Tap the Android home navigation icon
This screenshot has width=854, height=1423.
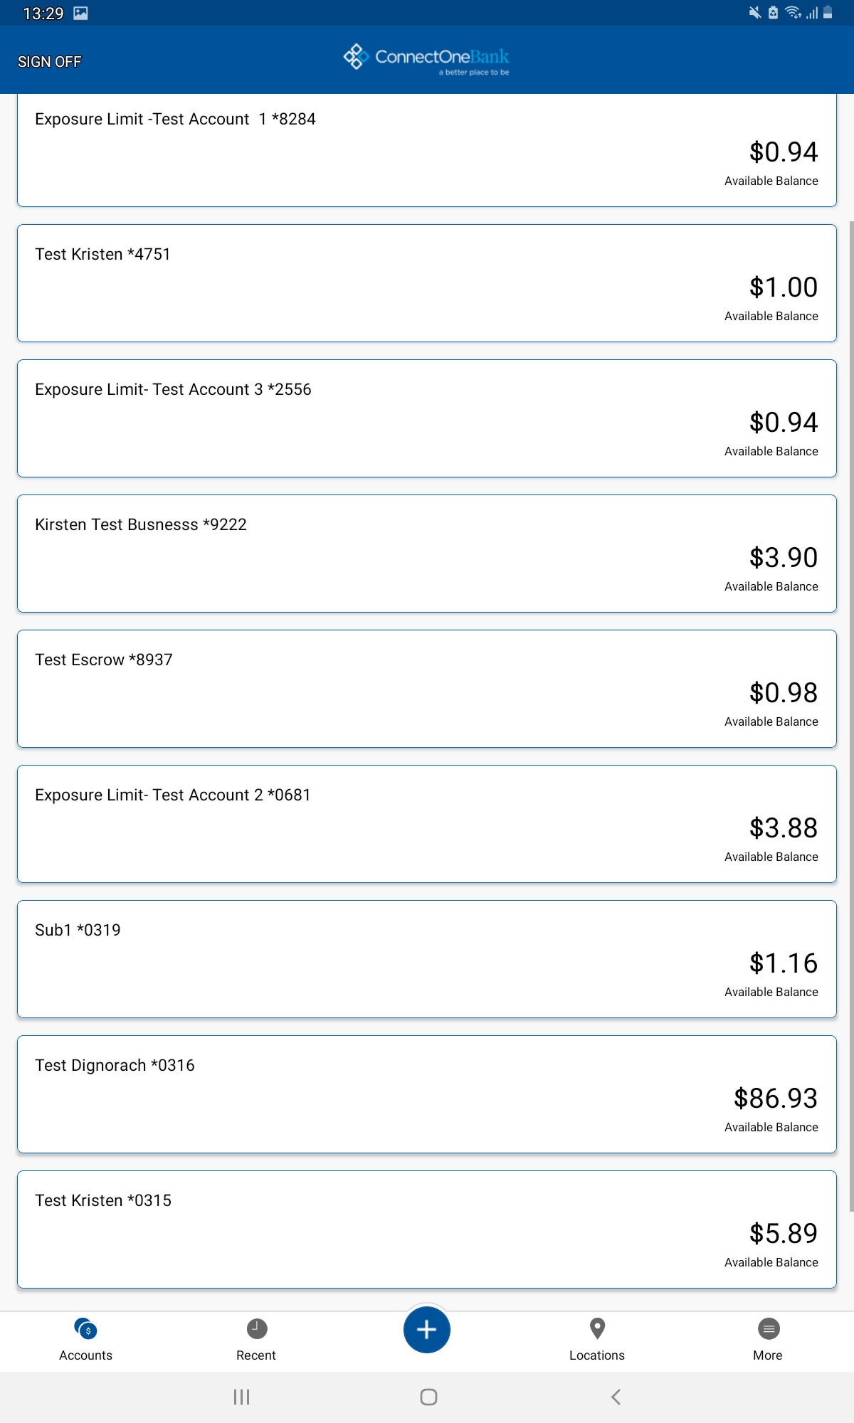point(428,1397)
